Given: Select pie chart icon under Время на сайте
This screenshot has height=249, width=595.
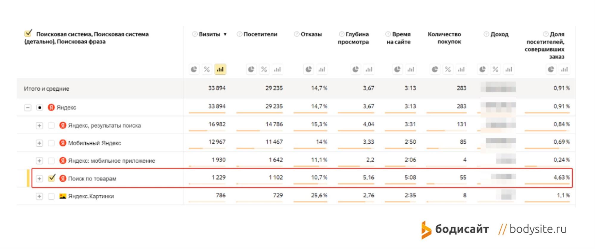Looking at the screenshot, I should tap(397, 69).
